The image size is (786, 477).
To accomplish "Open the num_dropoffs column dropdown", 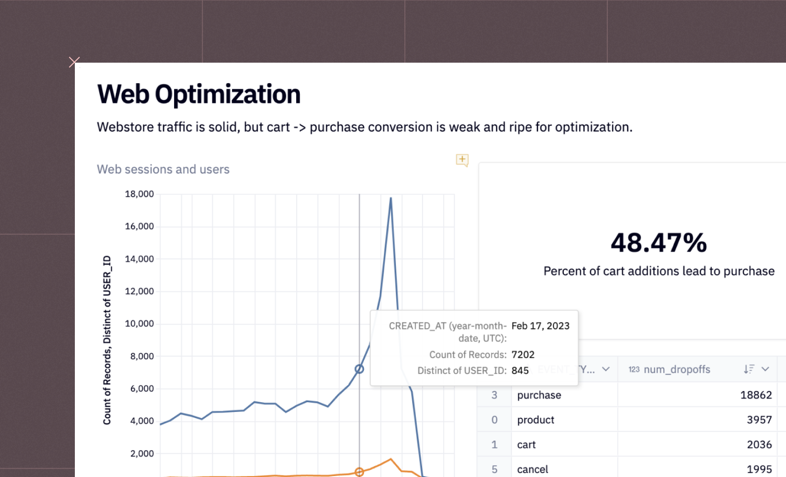I will pyautogui.click(x=766, y=369).
